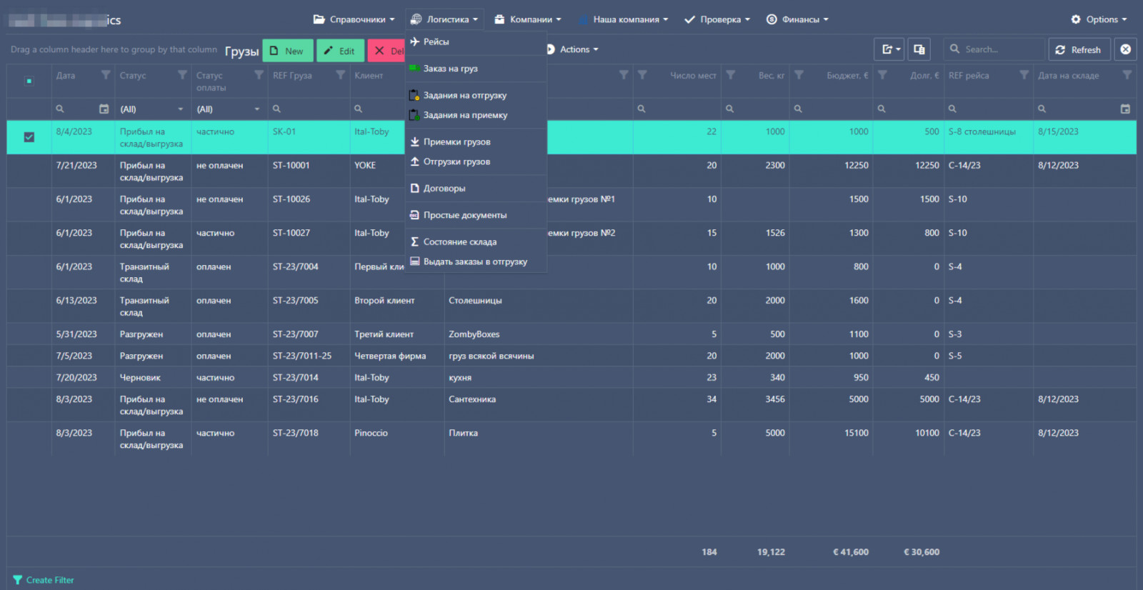Open calendar picker in Дата filter cell

pos(104,109)
